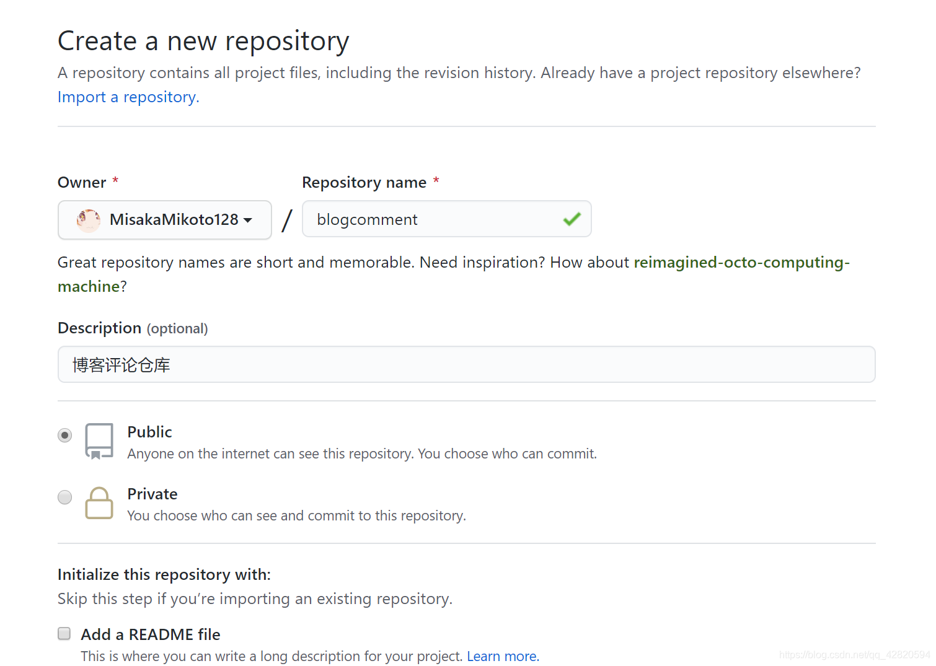Select the Private radio button
936x666 pixels.
coord(64,497)
